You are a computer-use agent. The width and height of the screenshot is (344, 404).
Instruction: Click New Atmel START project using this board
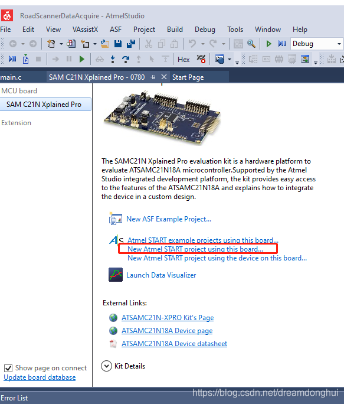click(195, 249)
